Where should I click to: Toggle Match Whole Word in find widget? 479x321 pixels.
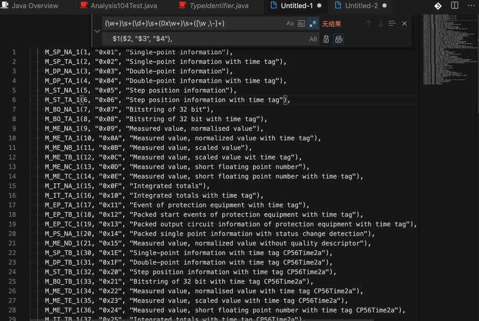pyautogui.click(x=301, y=23)
